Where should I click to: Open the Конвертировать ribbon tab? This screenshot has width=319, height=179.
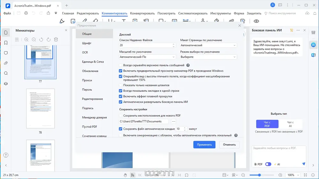(x=142, y=13)
